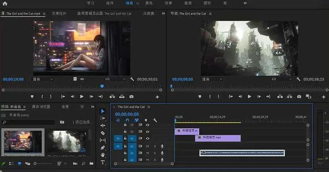Solo audio track A2
This screenshot has width=329, height=172.
point(155,153)
